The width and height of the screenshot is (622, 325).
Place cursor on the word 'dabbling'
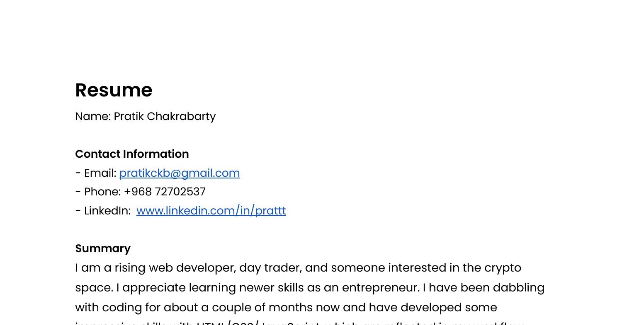[x=518, y=288]
